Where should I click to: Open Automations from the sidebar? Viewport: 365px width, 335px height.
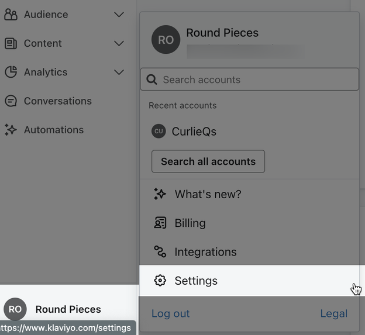coord(53,130)
